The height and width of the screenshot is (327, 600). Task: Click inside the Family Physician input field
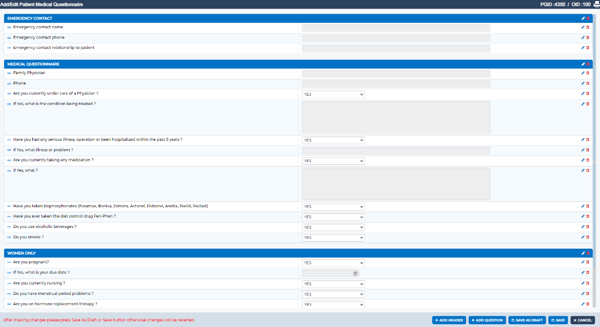click(396, 73)
